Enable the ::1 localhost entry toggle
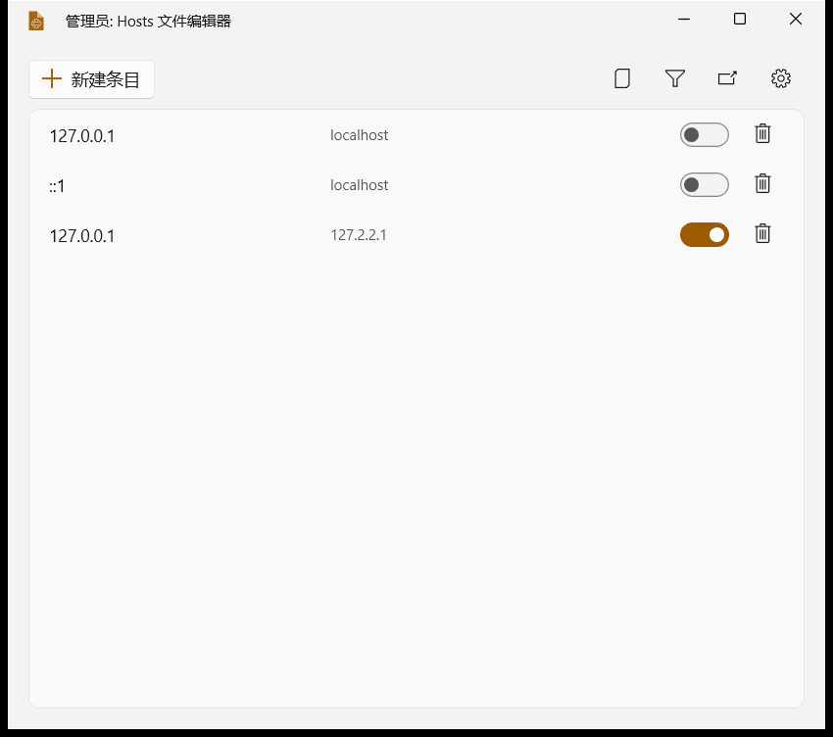This screenshot has width=833, height=737. pos(705,185)
